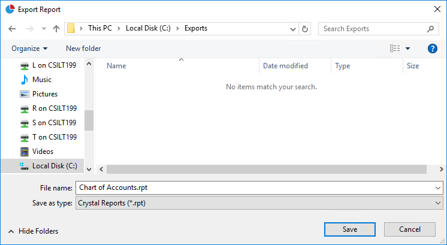Select Local Disk (C:) in sidebar

point(55,166)
